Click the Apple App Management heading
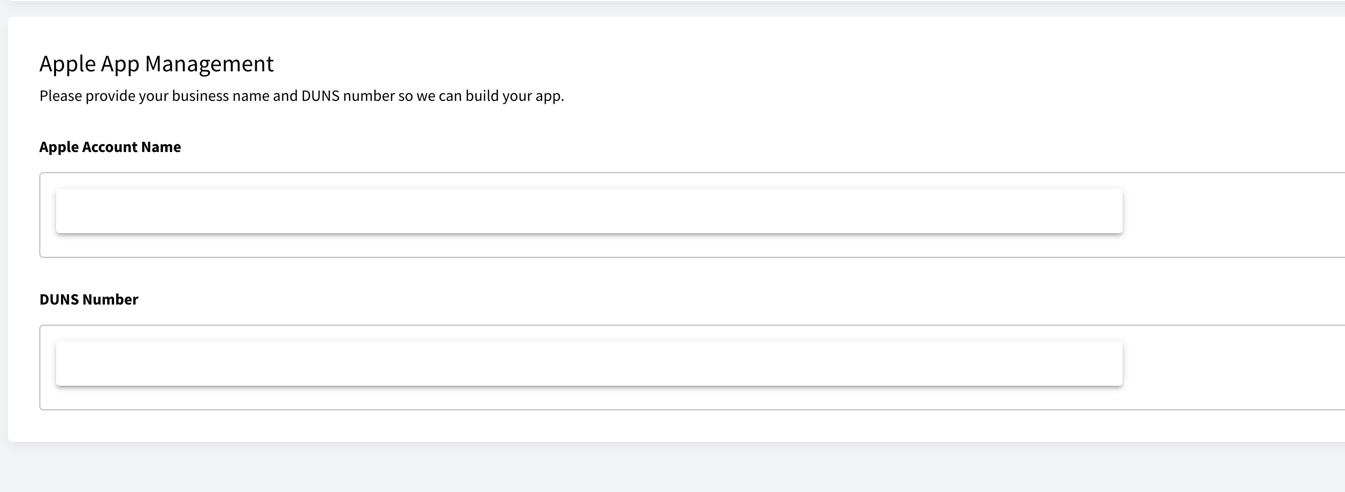The width and height of the screenshot is (1345, 492). point(156,64)
